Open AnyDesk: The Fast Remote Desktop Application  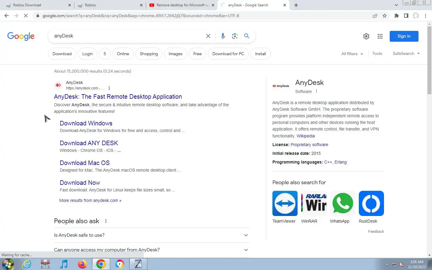118,97
